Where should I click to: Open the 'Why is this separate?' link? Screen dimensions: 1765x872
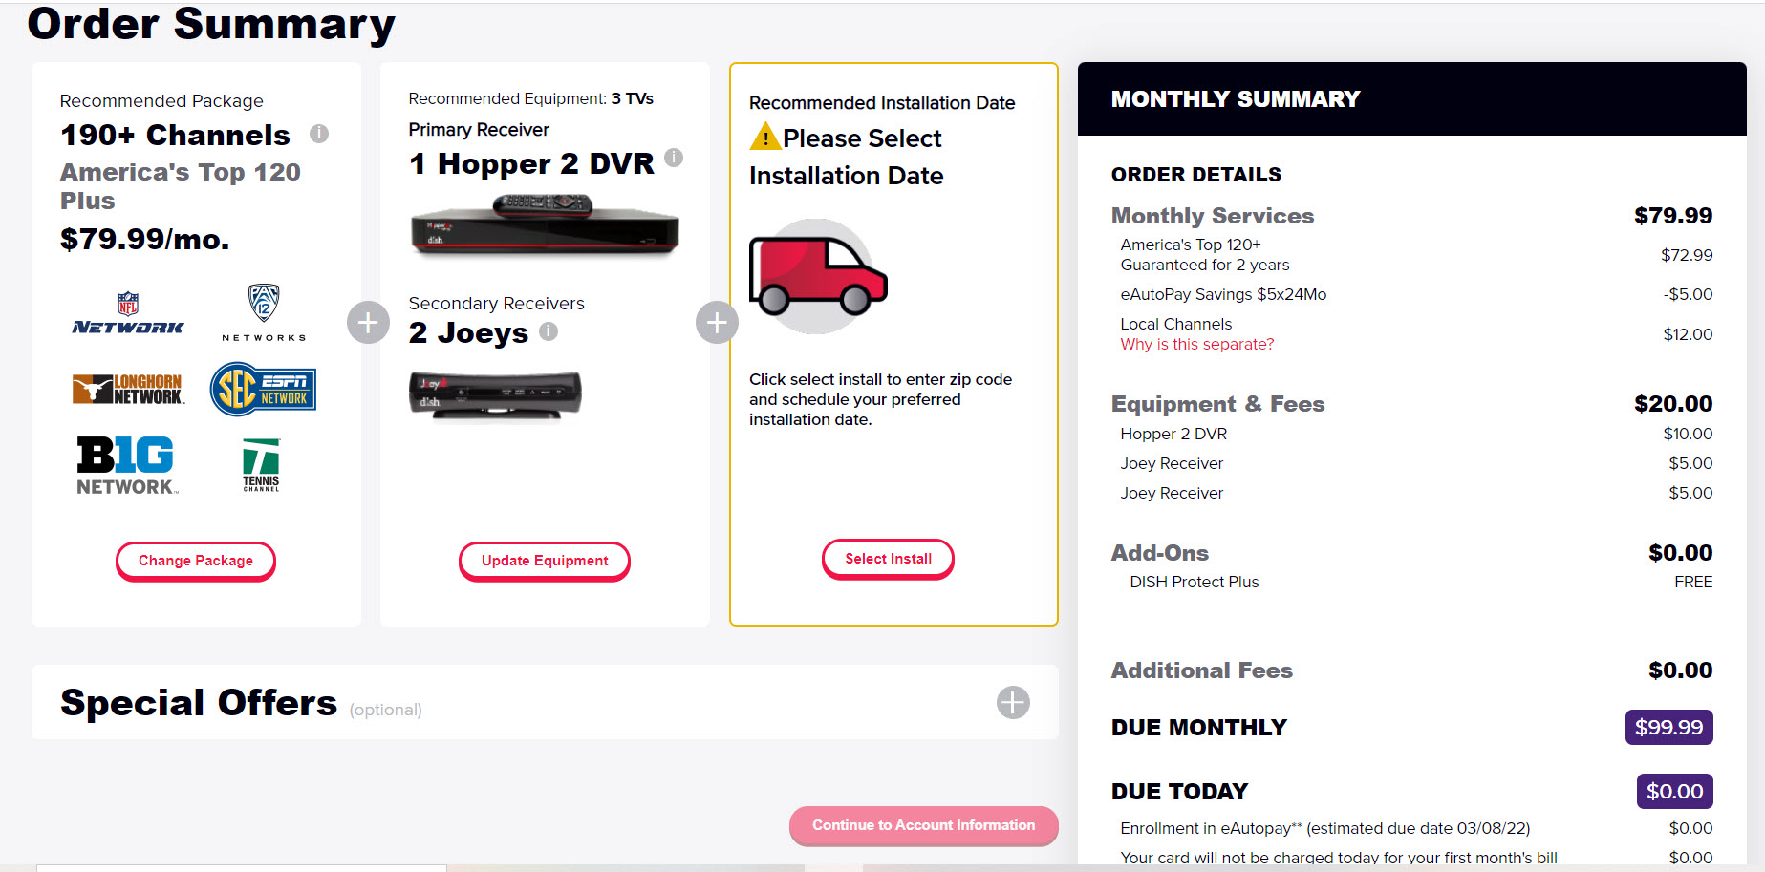[1196, 344]
